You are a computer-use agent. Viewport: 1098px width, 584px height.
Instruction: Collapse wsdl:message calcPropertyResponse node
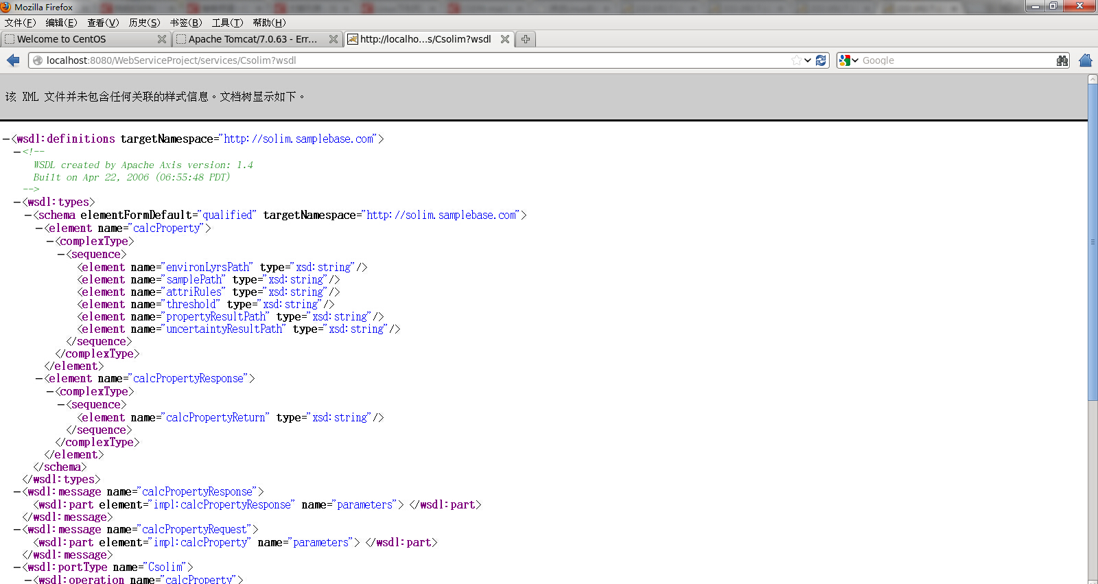point(17,492)
